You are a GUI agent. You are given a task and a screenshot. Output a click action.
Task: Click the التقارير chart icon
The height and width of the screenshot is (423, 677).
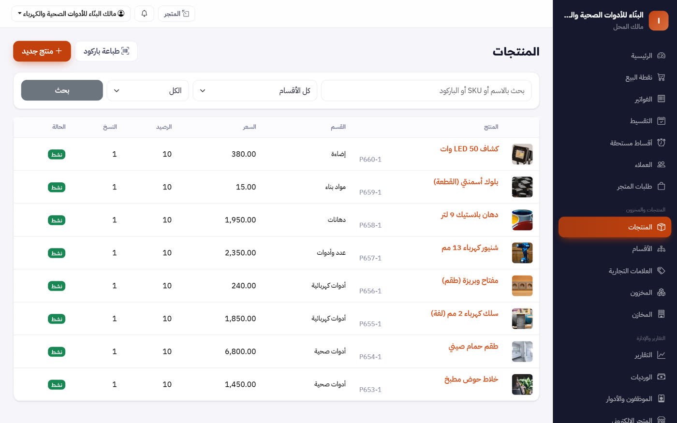[x=661, y=355]
